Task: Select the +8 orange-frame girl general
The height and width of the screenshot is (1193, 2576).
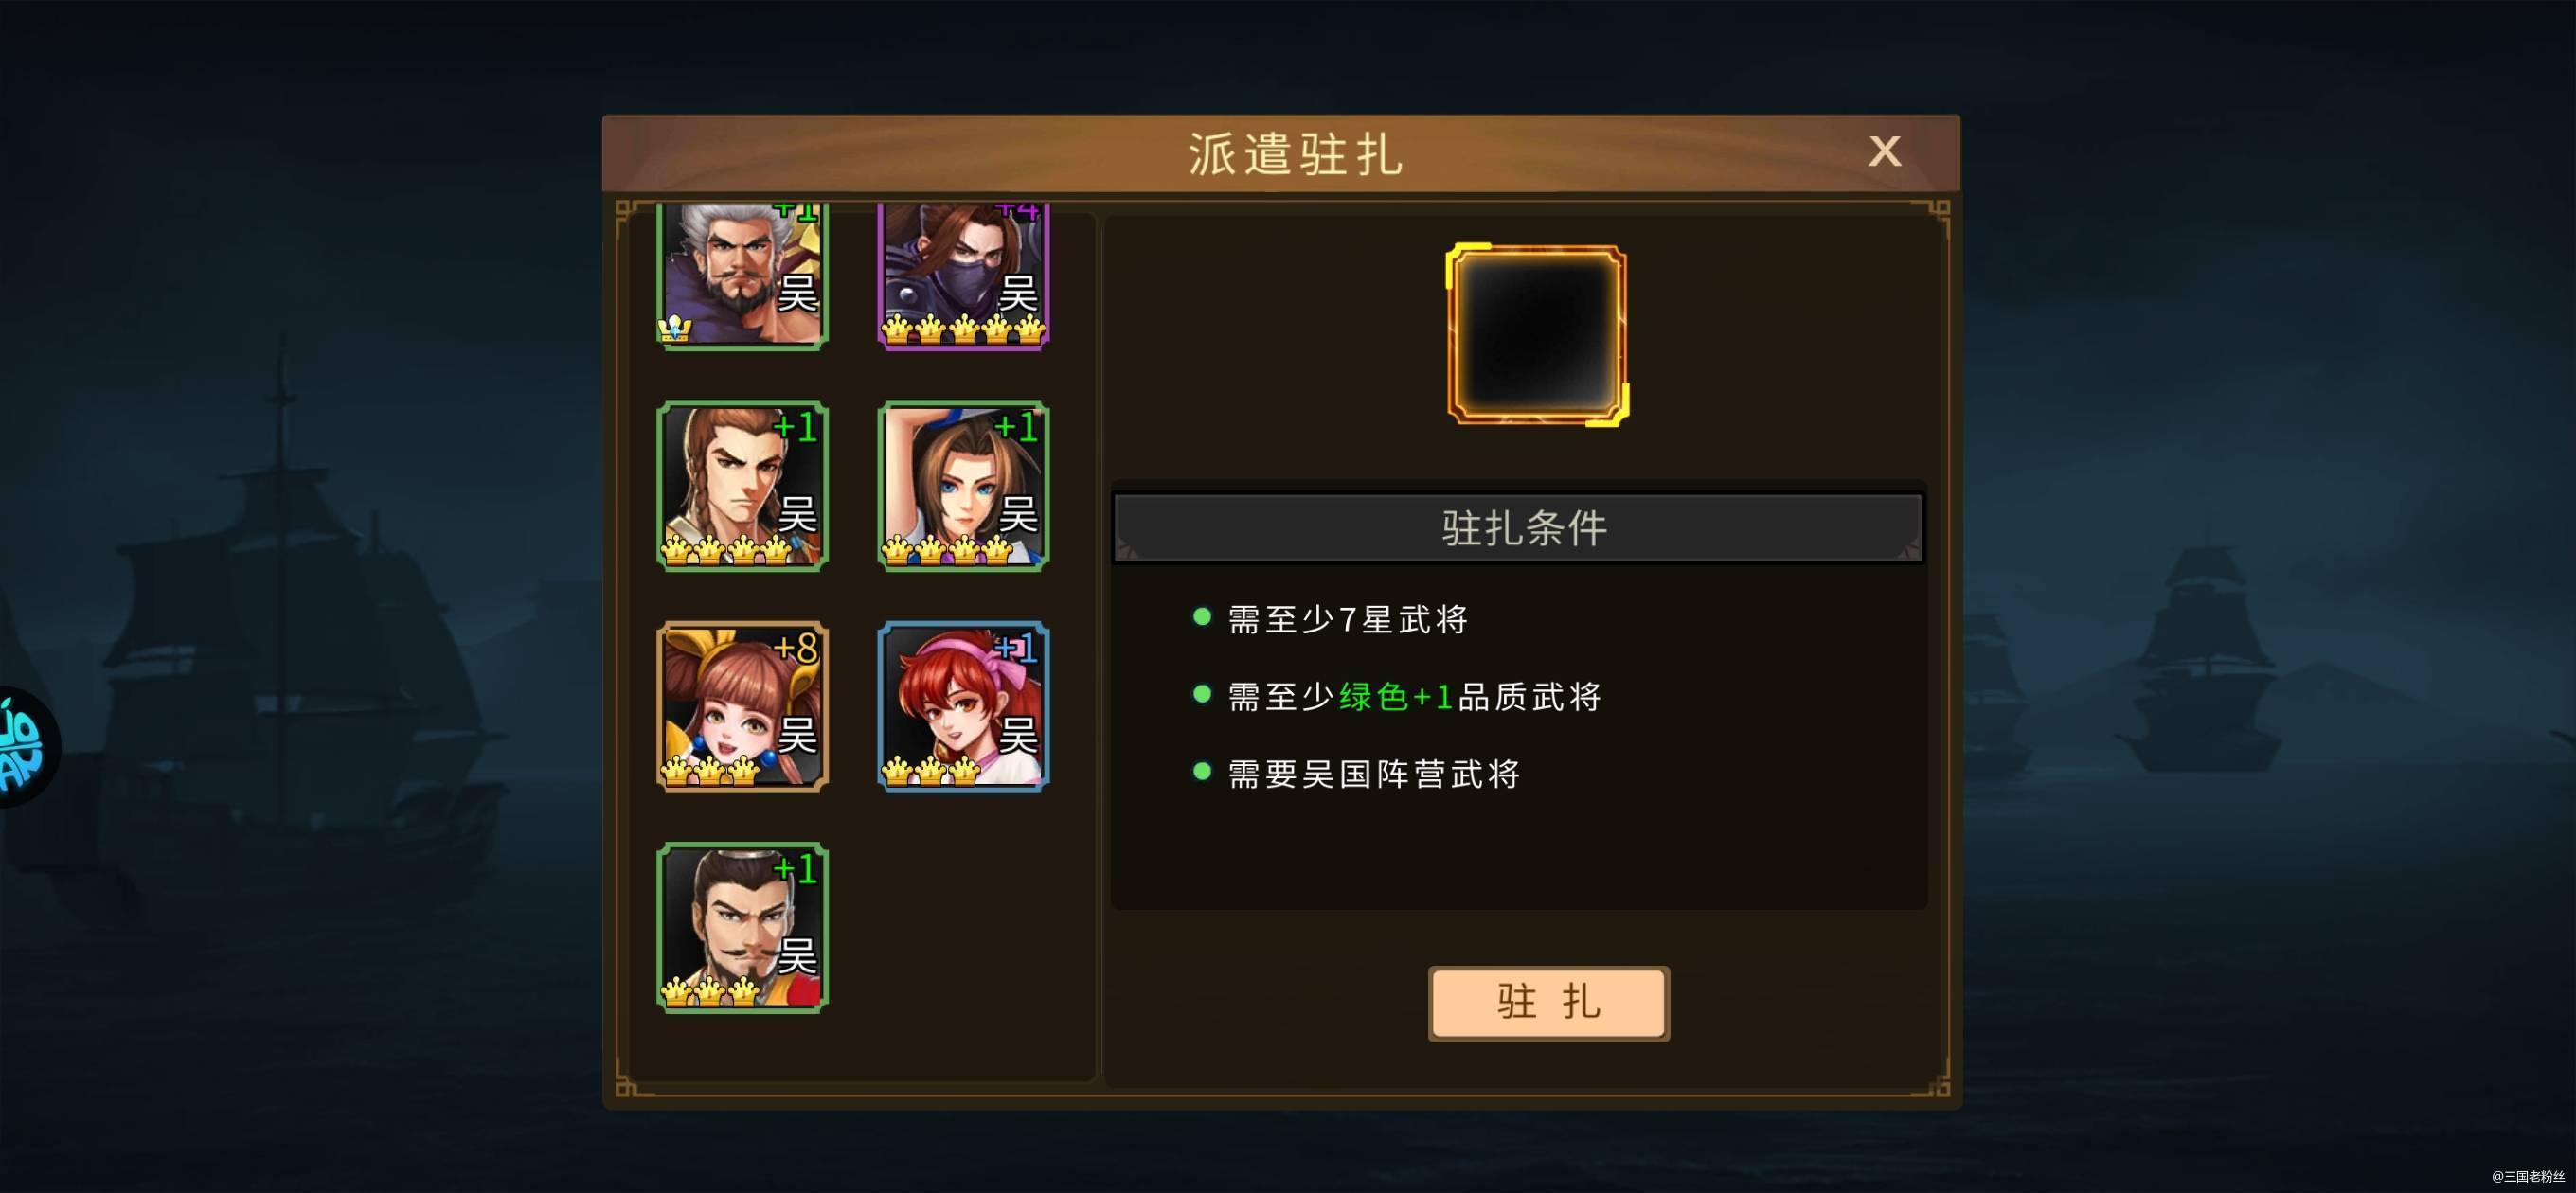Action: pyautogui.click(x=742, y=707)
